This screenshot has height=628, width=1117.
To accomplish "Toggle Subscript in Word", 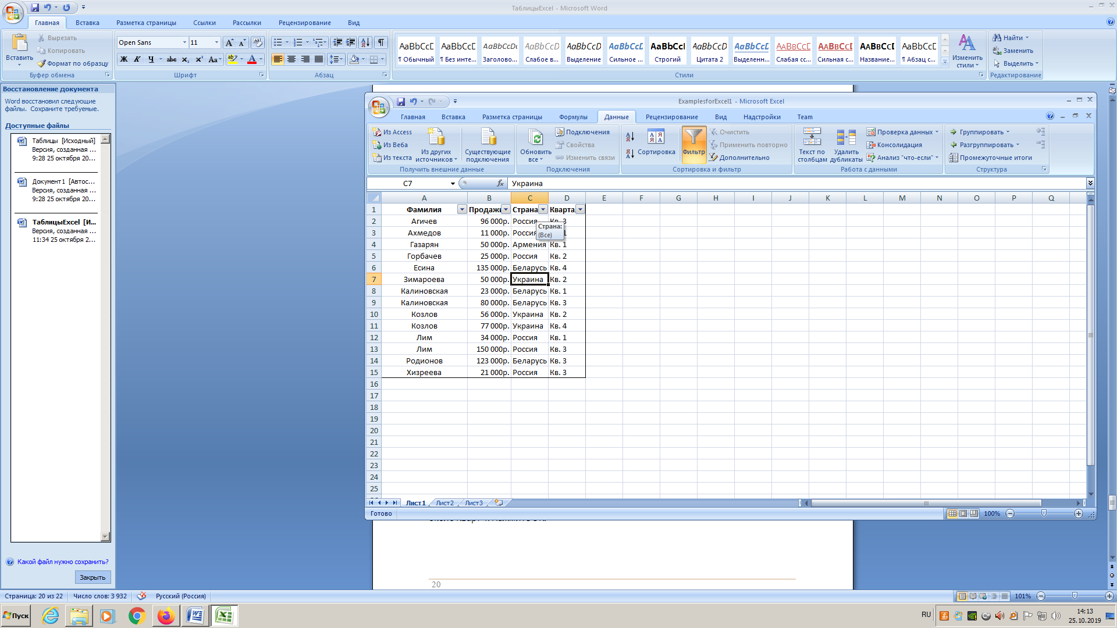I will click(185, 60).
